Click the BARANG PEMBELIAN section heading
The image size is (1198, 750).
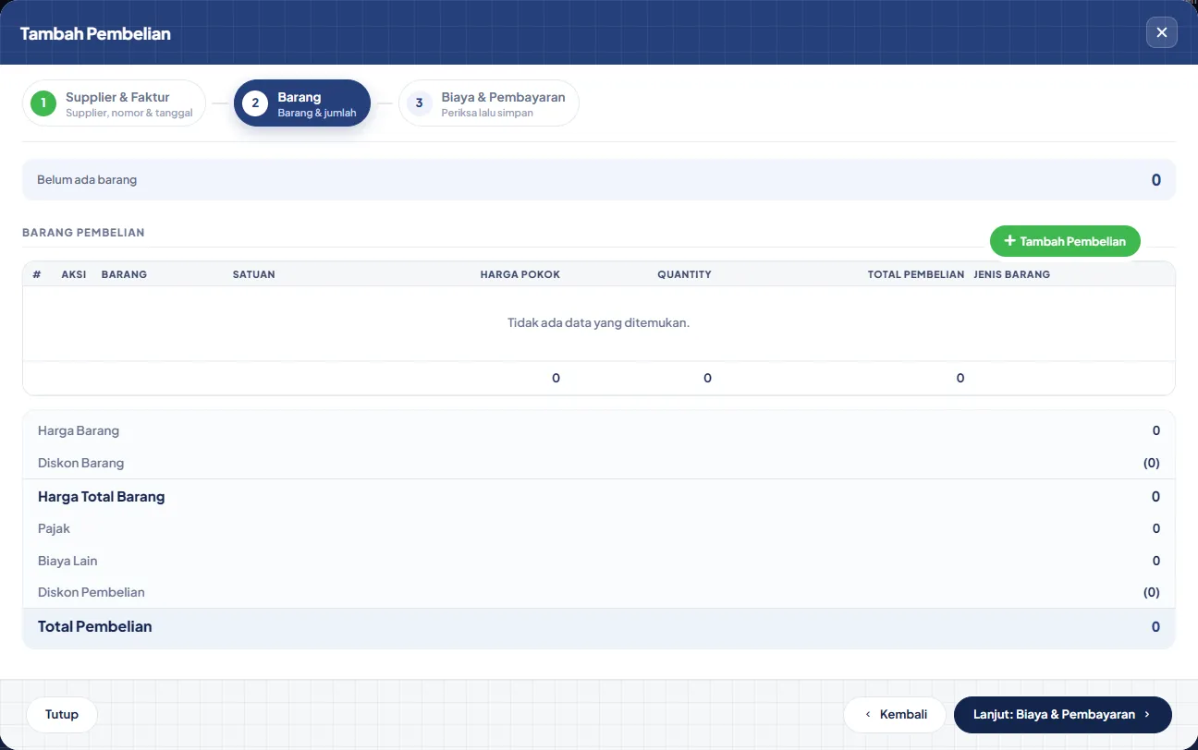click(x=83, y=233)
